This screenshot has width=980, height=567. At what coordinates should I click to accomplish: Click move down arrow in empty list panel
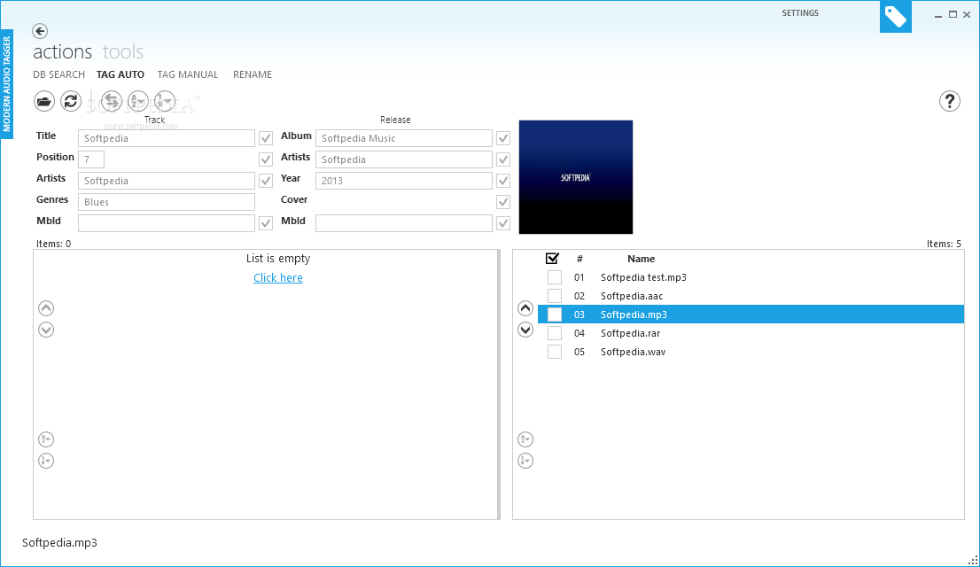[x=46, y=330]
